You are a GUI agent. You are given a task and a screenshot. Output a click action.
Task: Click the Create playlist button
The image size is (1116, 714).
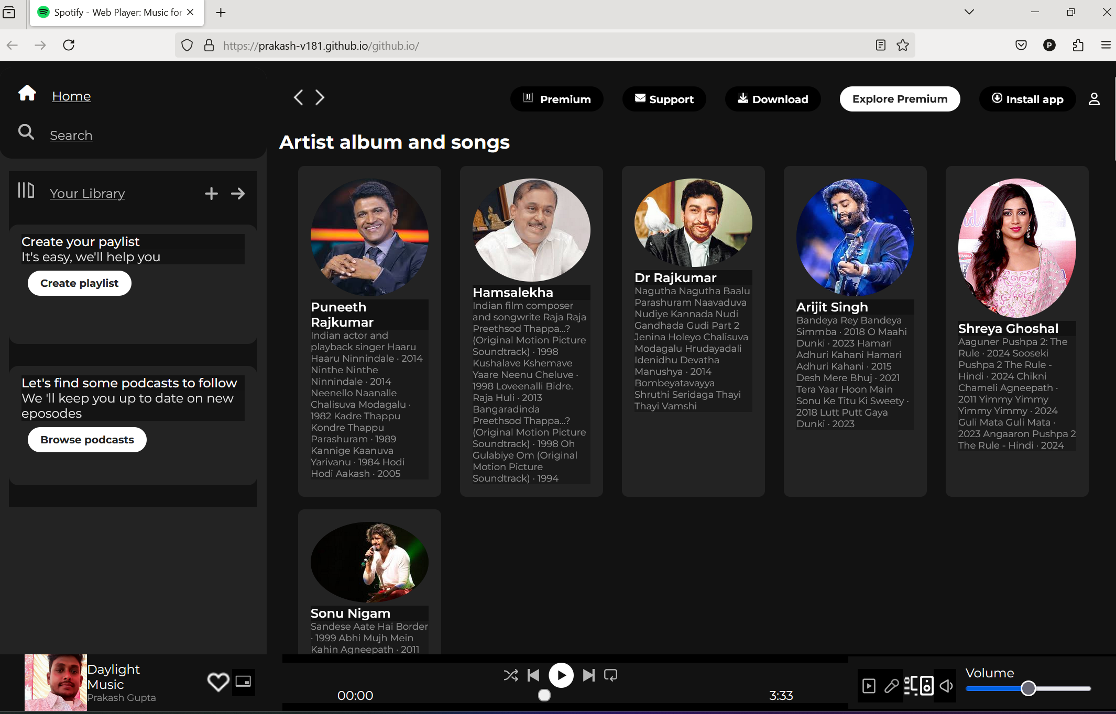(x=80, y=283)
